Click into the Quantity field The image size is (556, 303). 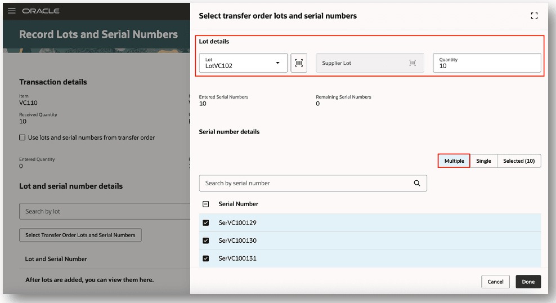click(x=487, y=63)
